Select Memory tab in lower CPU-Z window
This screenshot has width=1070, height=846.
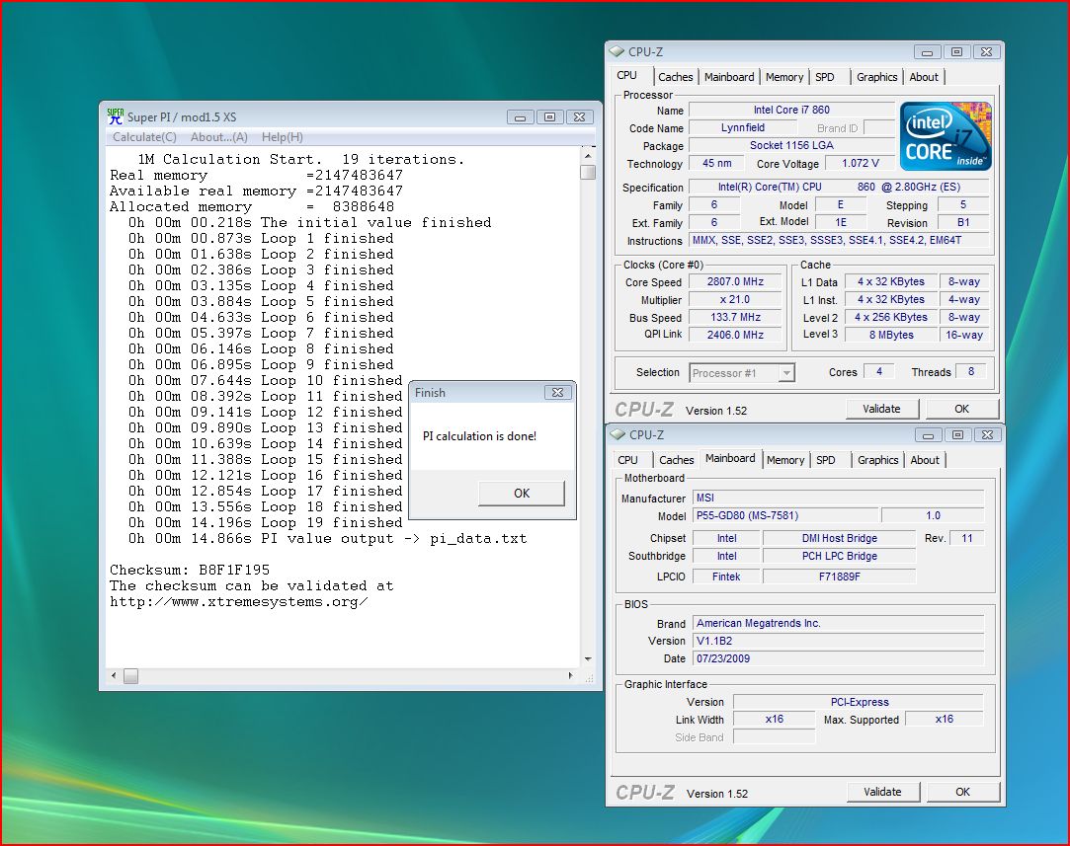(785, 460)
